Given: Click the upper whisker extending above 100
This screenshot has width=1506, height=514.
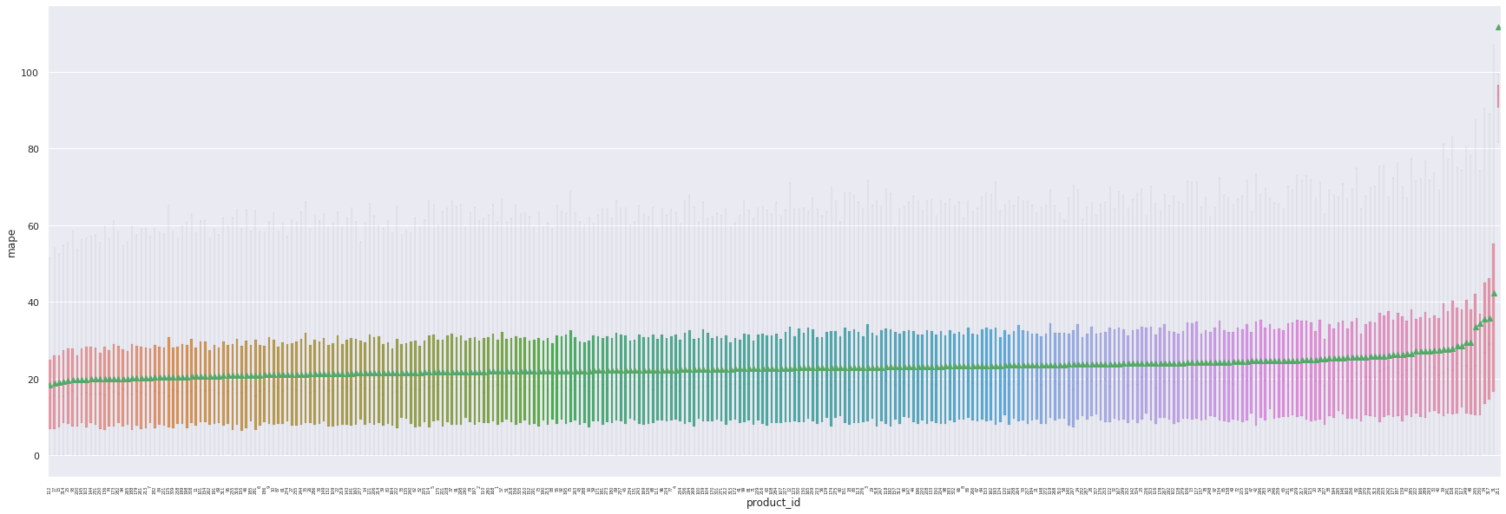Looking at the screenshot, I should 1494,61.
